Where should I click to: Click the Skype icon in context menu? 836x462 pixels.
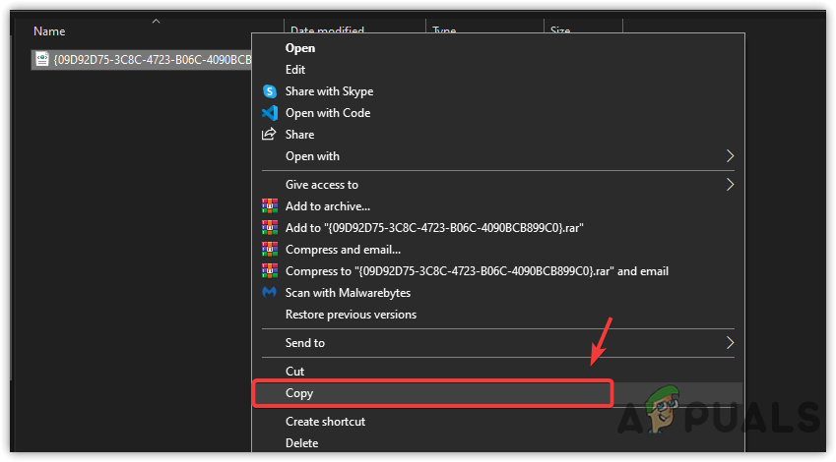[270, 91]
